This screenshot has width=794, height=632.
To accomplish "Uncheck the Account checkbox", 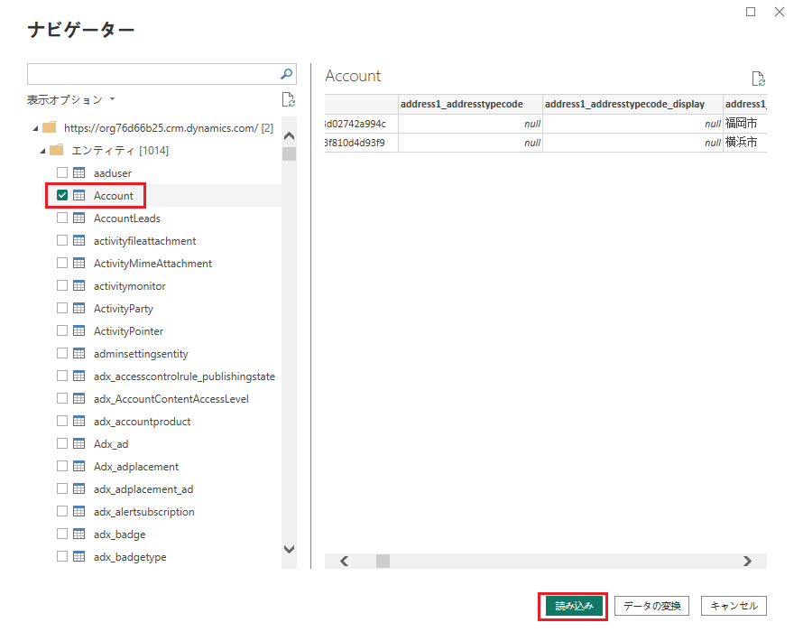I will [x=62, y=196].
